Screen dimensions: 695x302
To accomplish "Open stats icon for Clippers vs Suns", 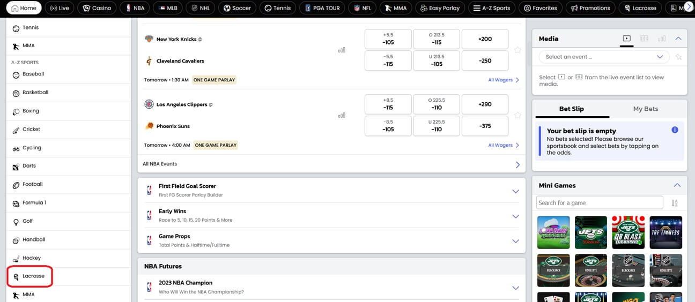I will click(342, 115).
